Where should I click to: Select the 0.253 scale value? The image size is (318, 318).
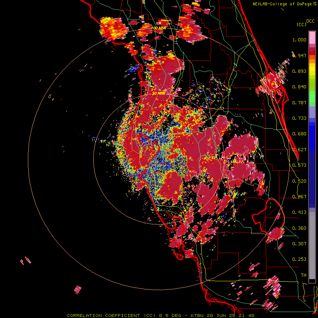299,259
